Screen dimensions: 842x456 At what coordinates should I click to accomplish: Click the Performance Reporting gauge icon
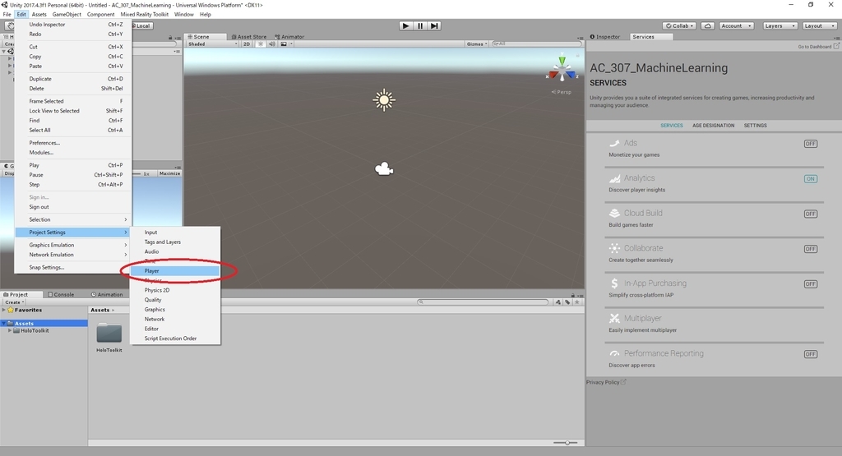coord(614,353)
